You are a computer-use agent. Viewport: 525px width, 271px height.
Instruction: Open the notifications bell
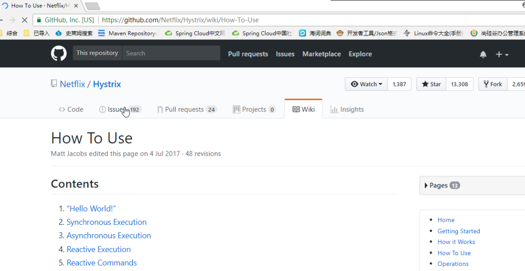click(x=483, y=54)
